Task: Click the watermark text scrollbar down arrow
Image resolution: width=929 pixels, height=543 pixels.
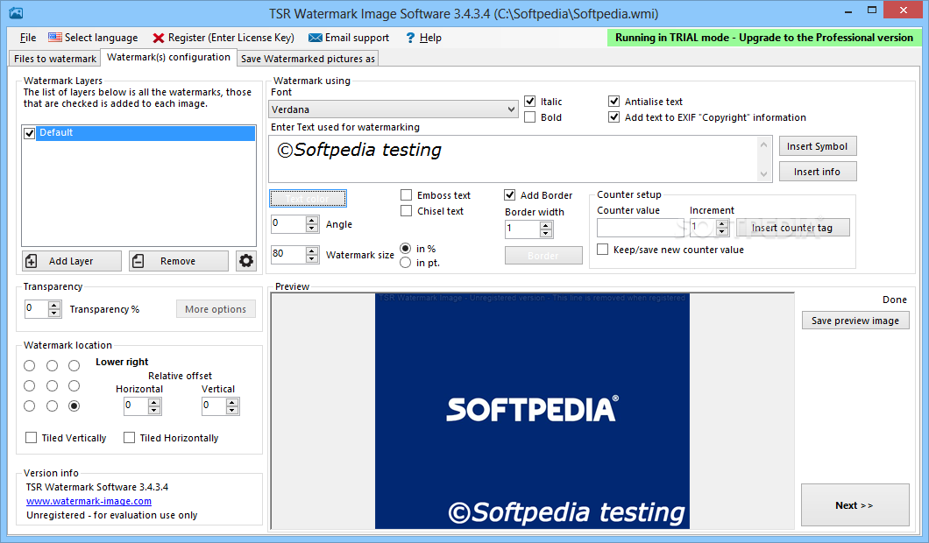Action: coord(763,174)
